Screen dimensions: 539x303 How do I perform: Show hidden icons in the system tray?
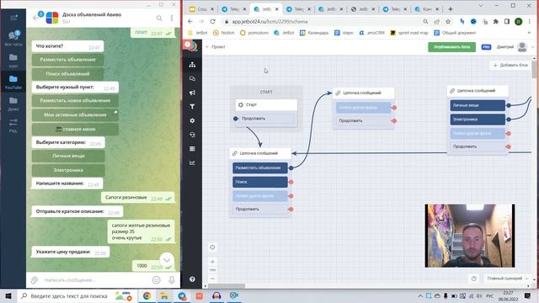[x=420, y=295]
